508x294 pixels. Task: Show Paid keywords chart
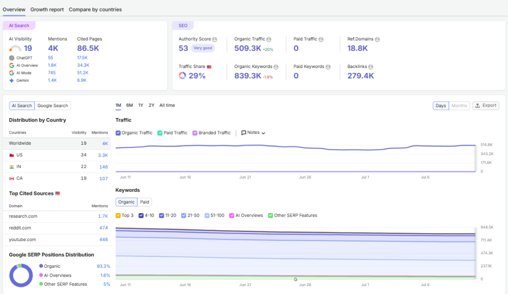pyautogui.click(x=144, y=202)
